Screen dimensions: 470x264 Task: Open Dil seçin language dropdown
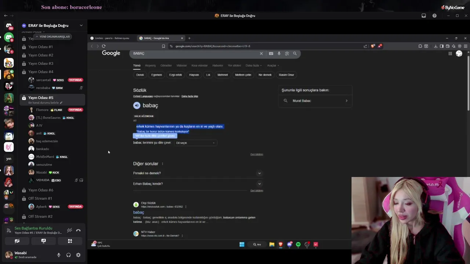coord(195,143)
